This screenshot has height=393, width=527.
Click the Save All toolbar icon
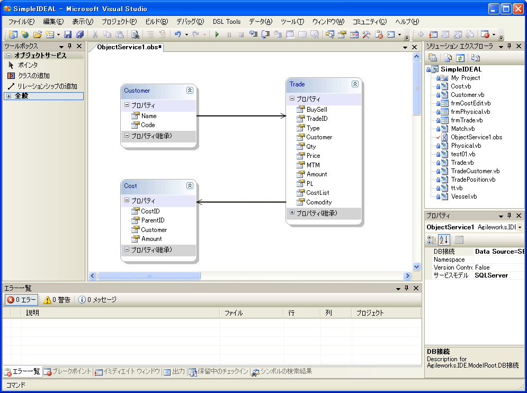[x=79, y=34]
